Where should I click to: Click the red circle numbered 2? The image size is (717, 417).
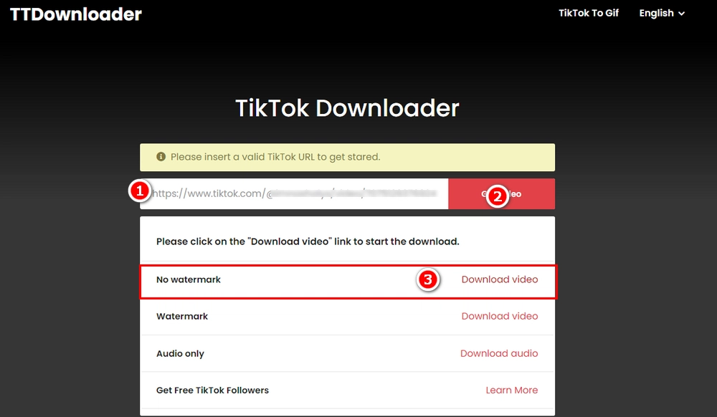tap(498, 196)
